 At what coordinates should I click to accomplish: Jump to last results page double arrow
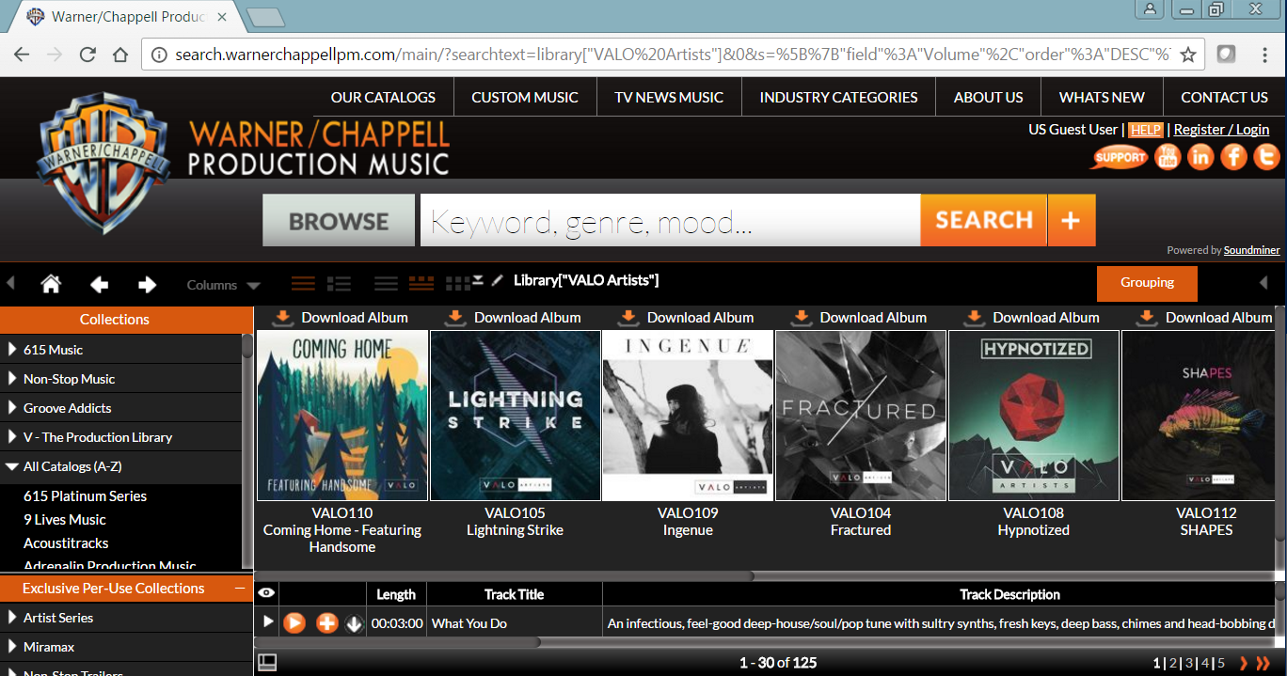1263,663
